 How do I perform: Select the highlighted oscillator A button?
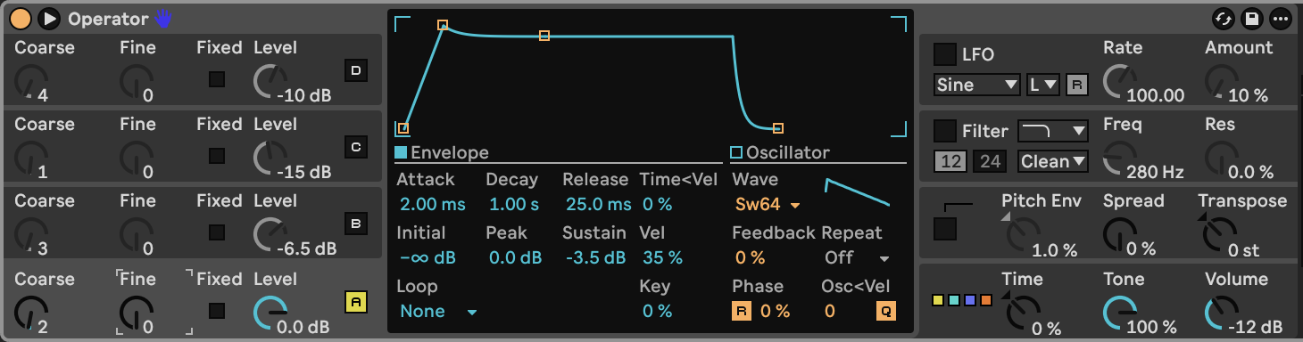tap(356, 302)
